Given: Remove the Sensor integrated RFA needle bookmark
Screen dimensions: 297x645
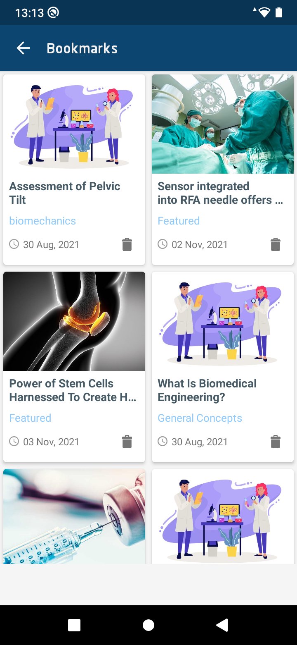Looking at the screenshot, I should click(276, 244).
